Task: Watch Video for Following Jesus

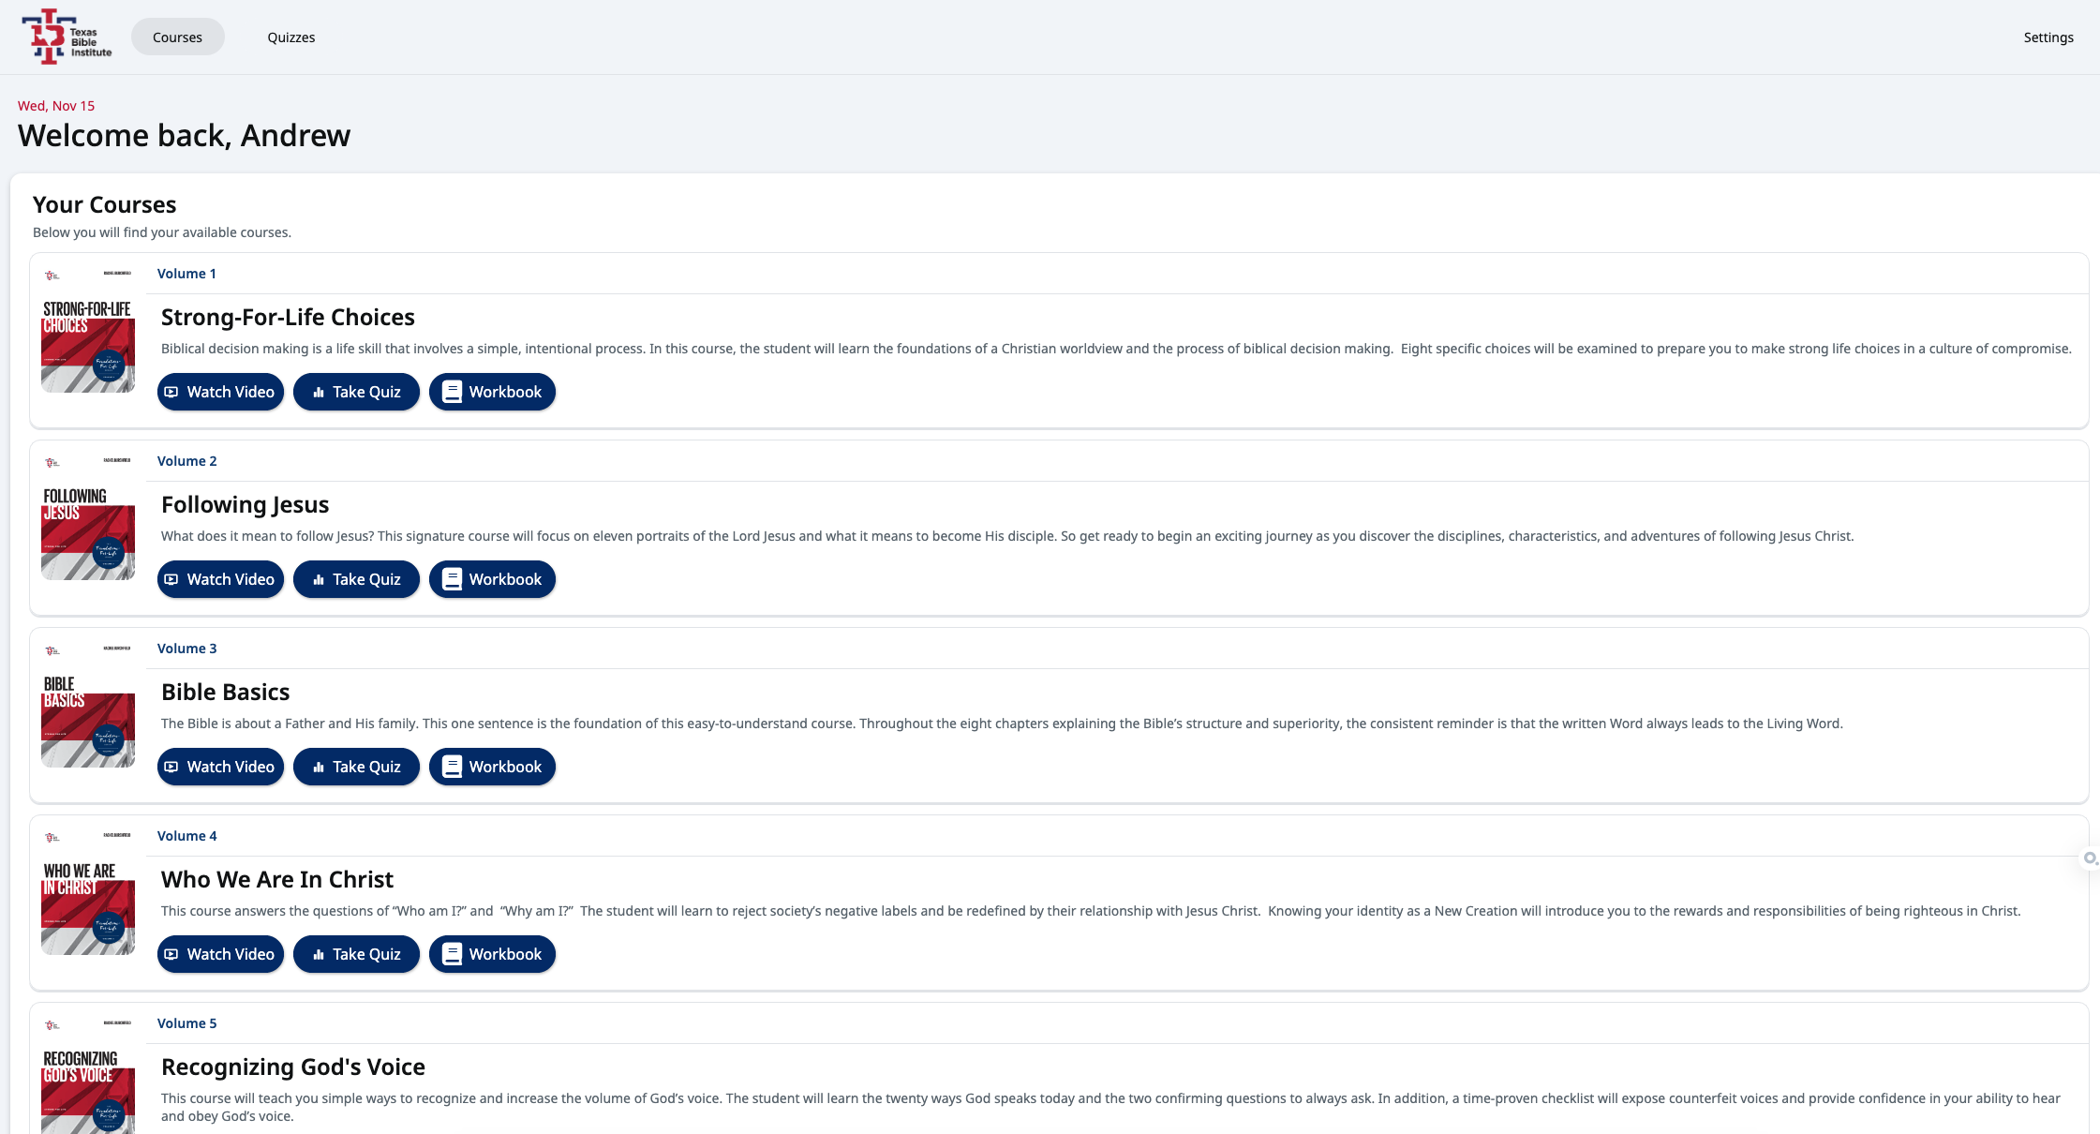Action: coord(220,579)
